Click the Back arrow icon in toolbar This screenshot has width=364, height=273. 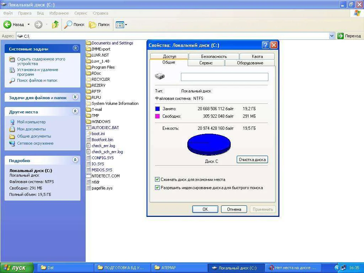8,25
